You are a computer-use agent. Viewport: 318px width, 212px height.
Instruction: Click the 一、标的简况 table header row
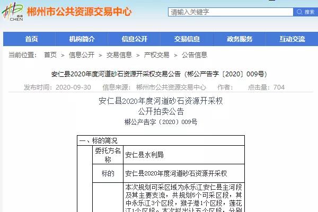point(161,140)
